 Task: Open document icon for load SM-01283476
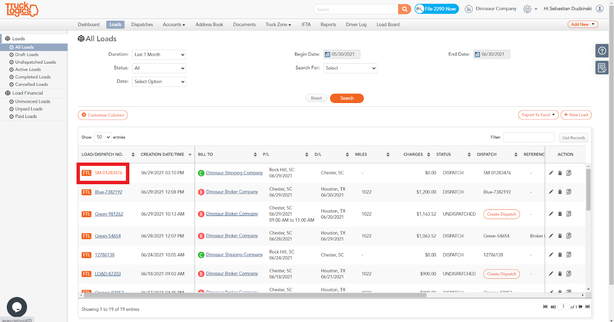pyautogui.click(x=569, y=173)
